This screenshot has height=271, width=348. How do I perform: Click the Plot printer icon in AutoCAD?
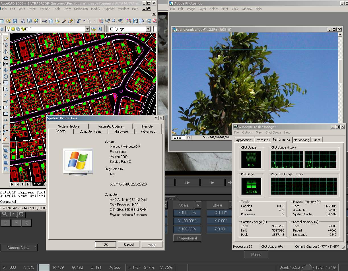pyautogui.click(x=23, y=21)
